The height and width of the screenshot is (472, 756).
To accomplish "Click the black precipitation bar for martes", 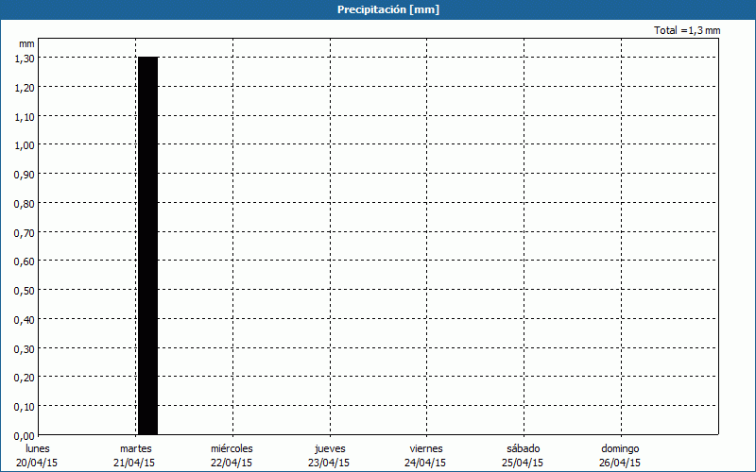I will pos(147,245).
